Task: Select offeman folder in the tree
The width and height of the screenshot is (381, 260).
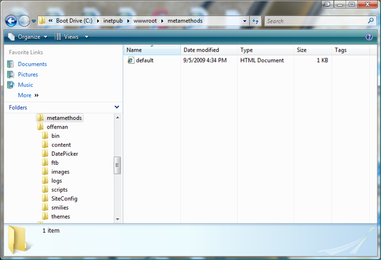Action: 53,127
